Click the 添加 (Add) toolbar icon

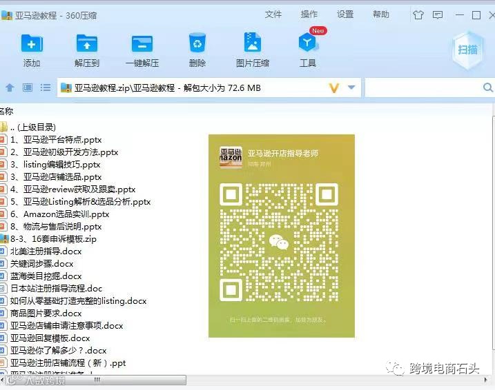pos(32,43)
